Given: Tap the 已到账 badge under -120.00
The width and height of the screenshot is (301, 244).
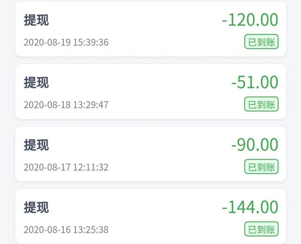Looking at the screenshot, I should pos(261,41).
